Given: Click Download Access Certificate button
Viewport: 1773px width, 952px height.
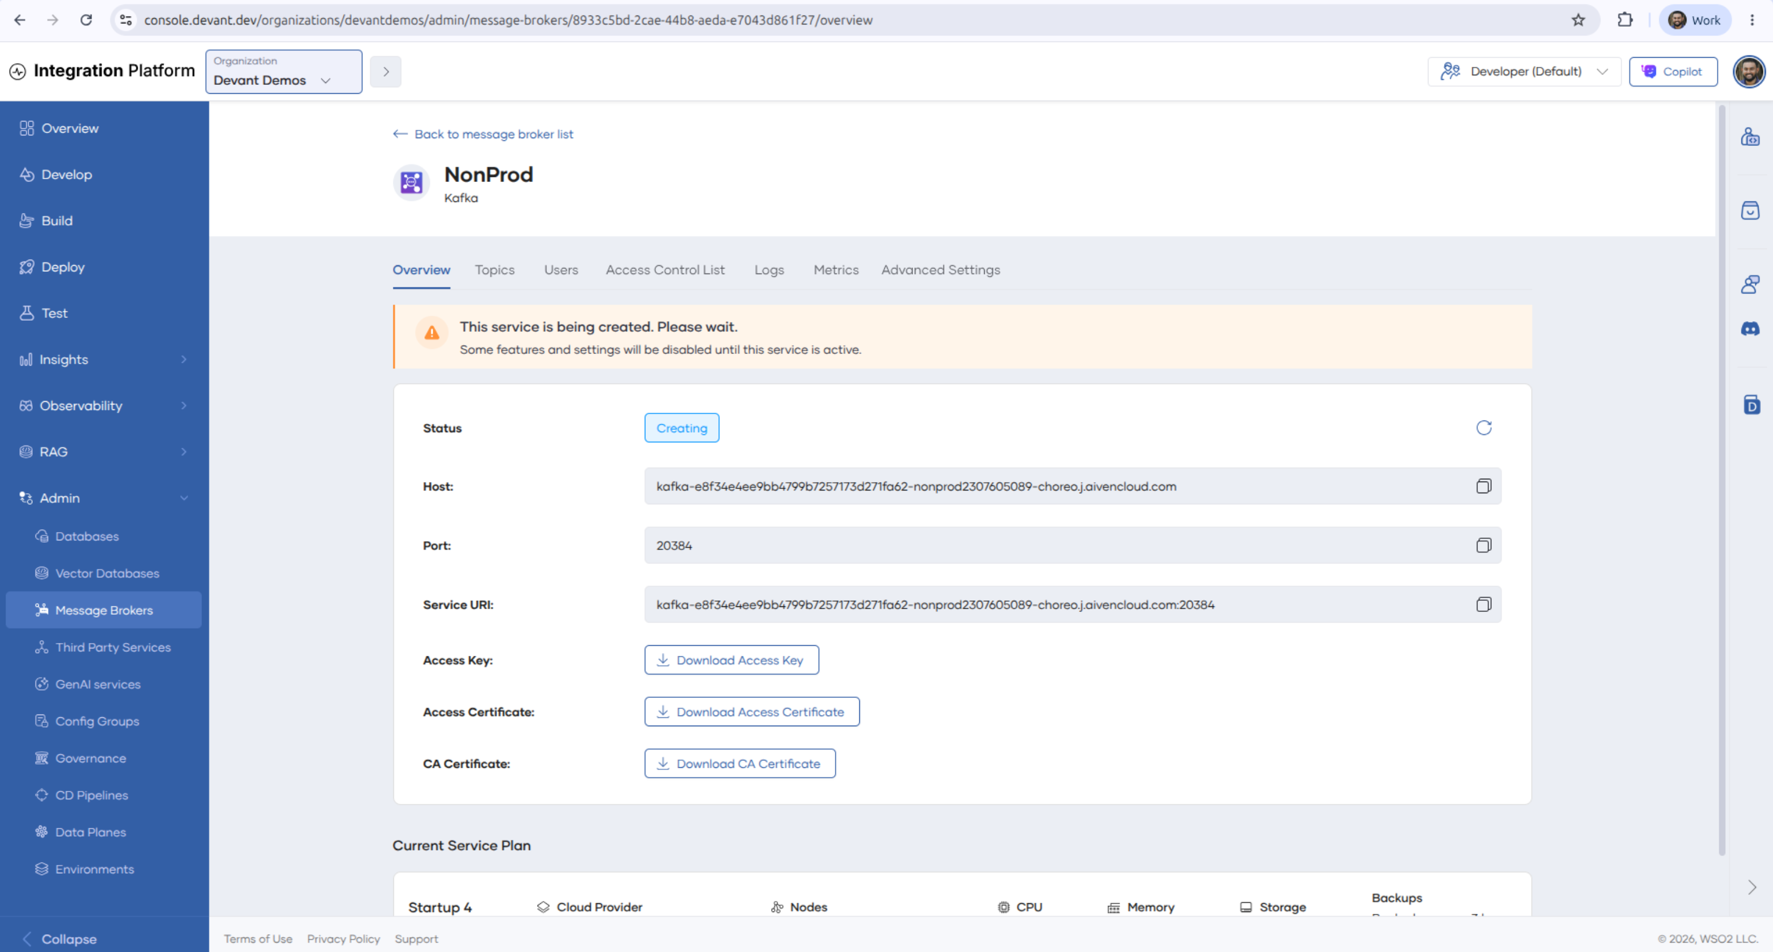Looking at the screenshot, I should click(x=752, y=712).
